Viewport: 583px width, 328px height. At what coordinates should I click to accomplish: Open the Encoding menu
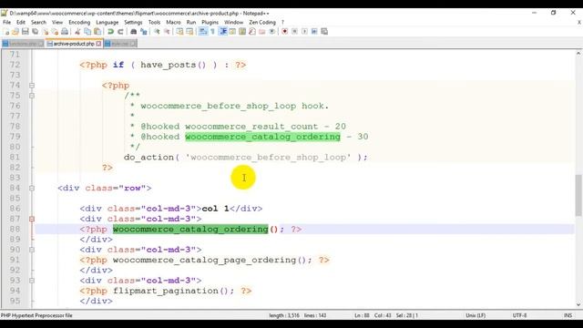pyautogui.click(x=79, y=22)
